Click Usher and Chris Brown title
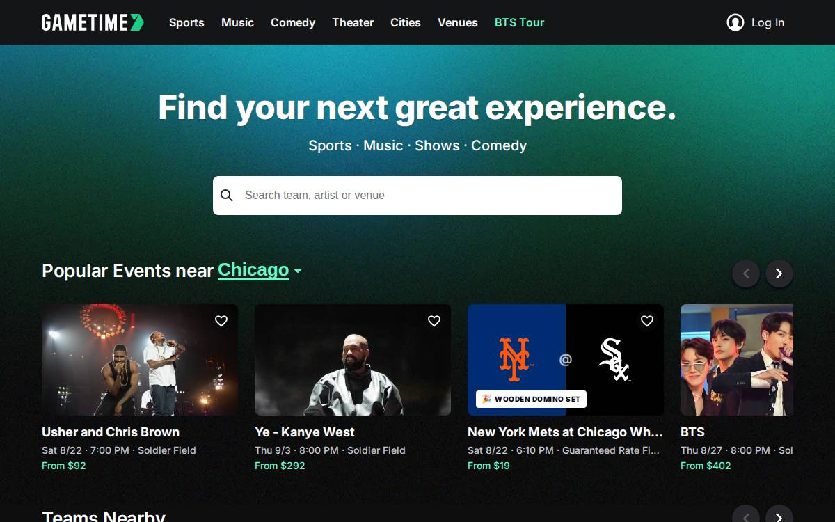Image resolution: width=835 pixels, height=522 pixels. pos(111,432)
